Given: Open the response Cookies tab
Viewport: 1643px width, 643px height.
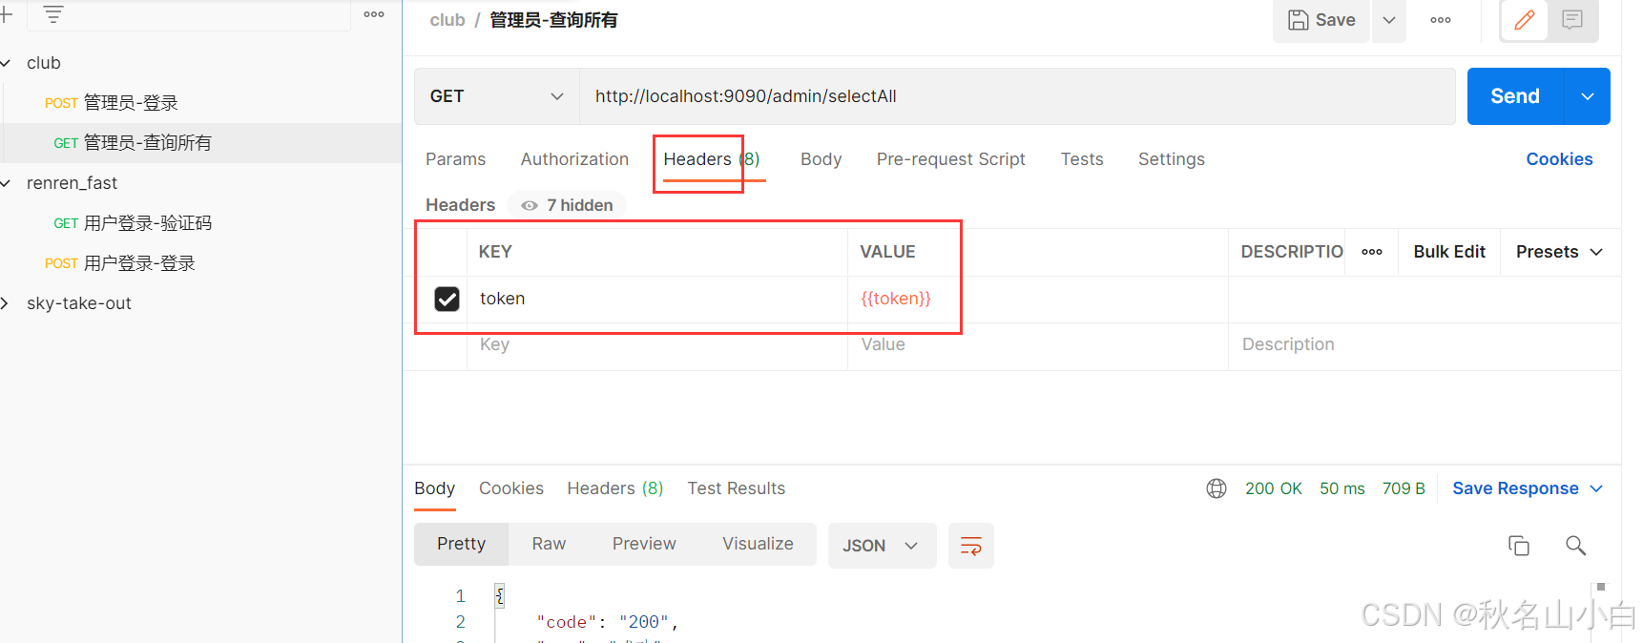Looking at the screenshot, I should tap(511, 488).
